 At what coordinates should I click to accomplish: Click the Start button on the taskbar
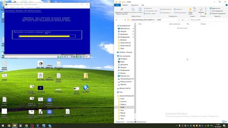click(3, 126)
